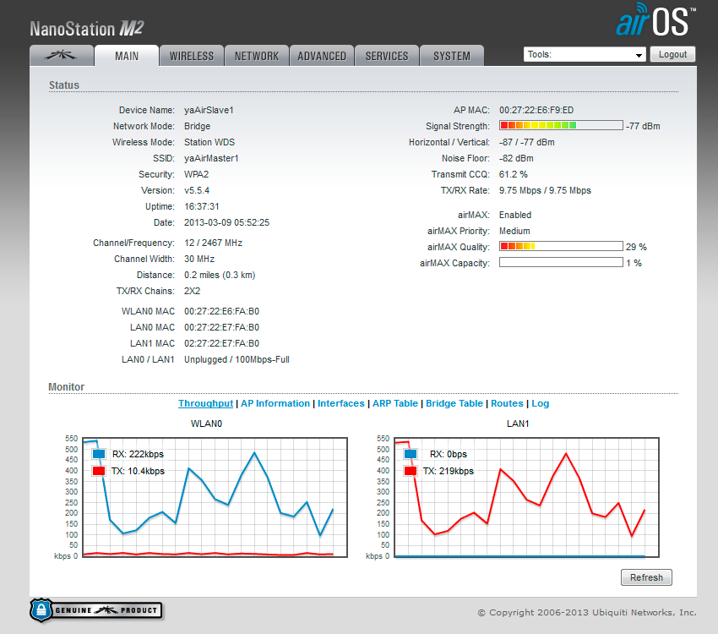Select LAN0 MAC 00:27:22:E7:FA:B0

[221, 327]
